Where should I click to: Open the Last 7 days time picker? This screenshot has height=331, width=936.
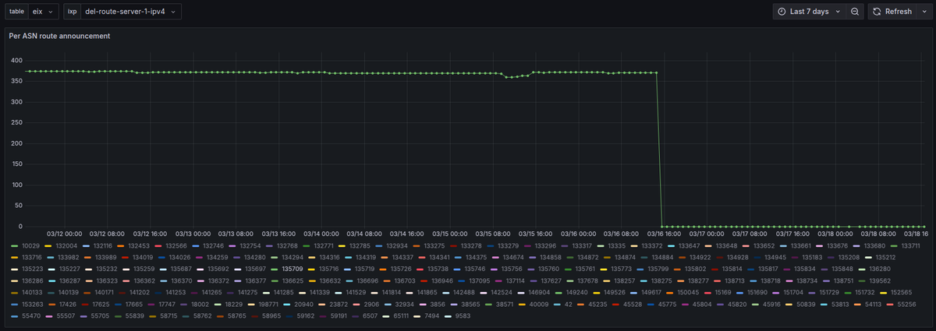pyautogui.click(x=810, y=12)
